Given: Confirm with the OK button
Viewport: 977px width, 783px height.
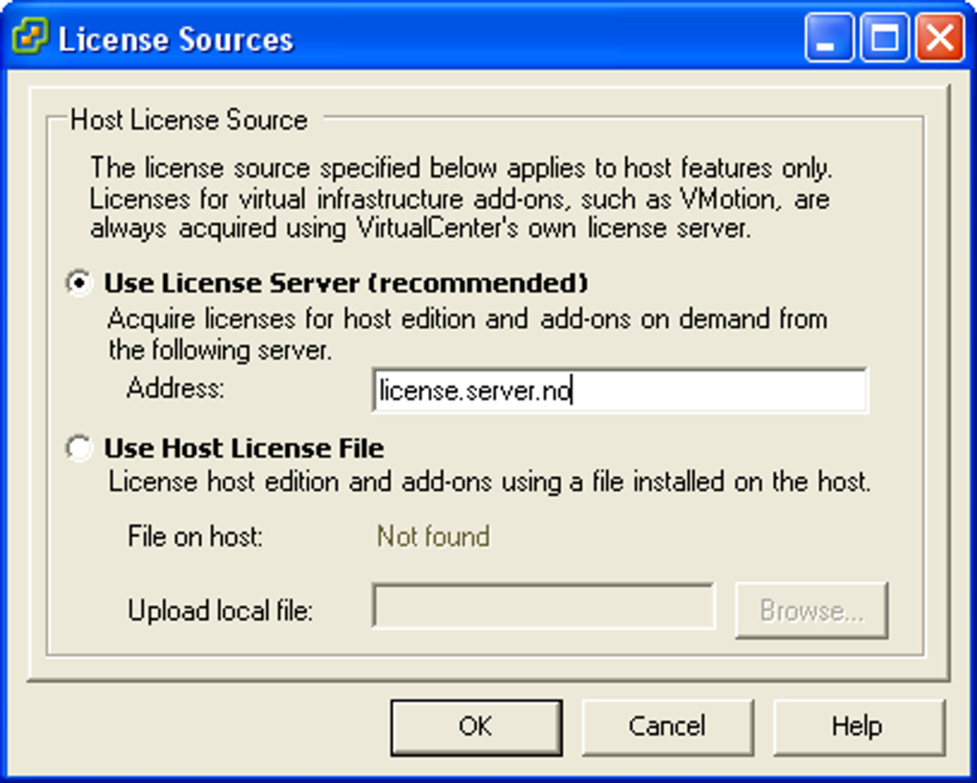Looking at the screenshot, I should [x=476, y=727].
